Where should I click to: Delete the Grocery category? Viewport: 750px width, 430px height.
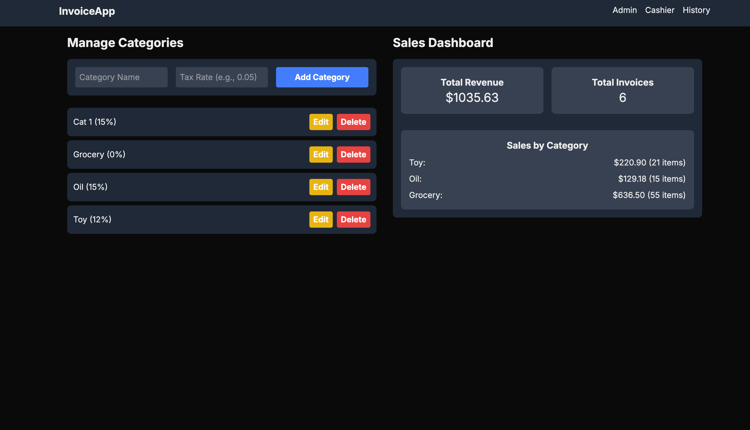tap(353, 155)
